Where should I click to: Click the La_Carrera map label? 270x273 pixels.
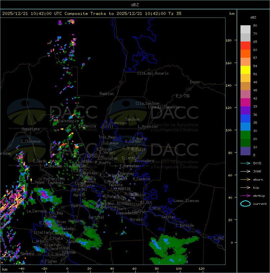pyautogui.click(x=36, y=211)
